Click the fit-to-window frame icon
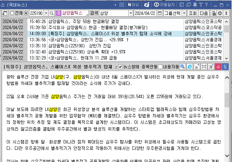This screenshot has height=162, width=232. tap(204, 67)
